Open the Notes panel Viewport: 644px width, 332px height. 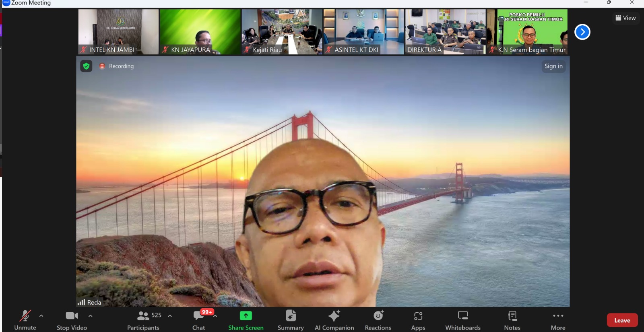(512, 320)
